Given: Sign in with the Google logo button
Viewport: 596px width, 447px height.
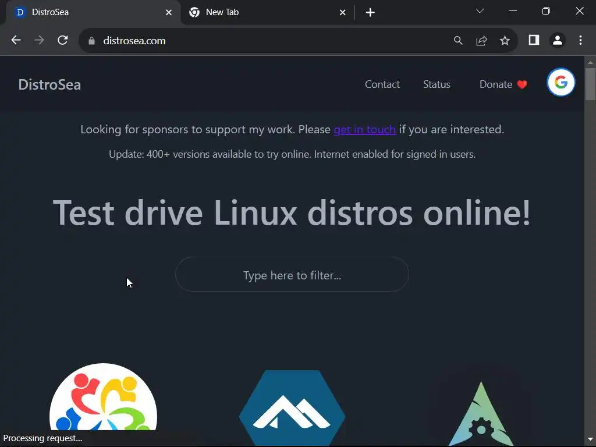Looking at the screenshot, I should pyautogui.click(x=560, y=82).
